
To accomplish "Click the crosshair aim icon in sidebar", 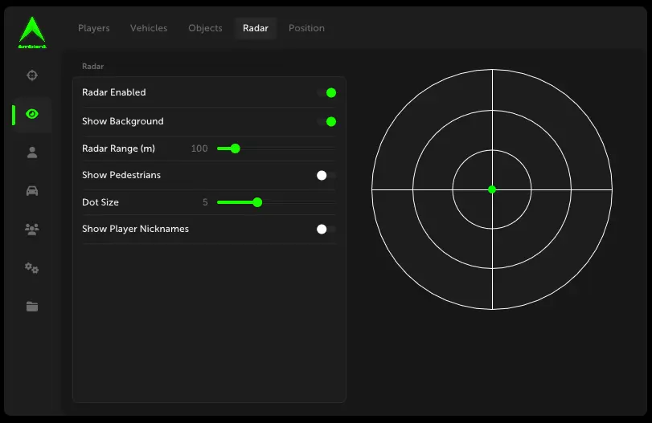I will 32,75.
